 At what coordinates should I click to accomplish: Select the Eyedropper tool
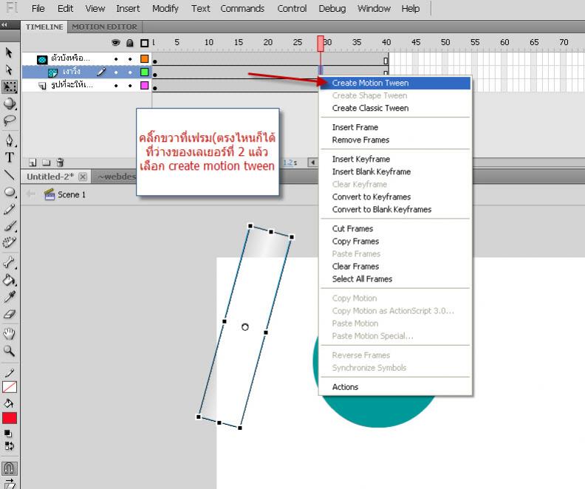click(x=10, y=297)
